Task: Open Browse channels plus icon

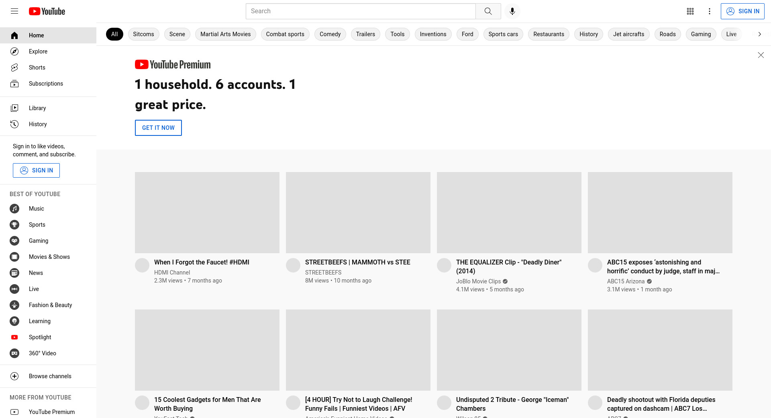Action: [x=14, y=376]
